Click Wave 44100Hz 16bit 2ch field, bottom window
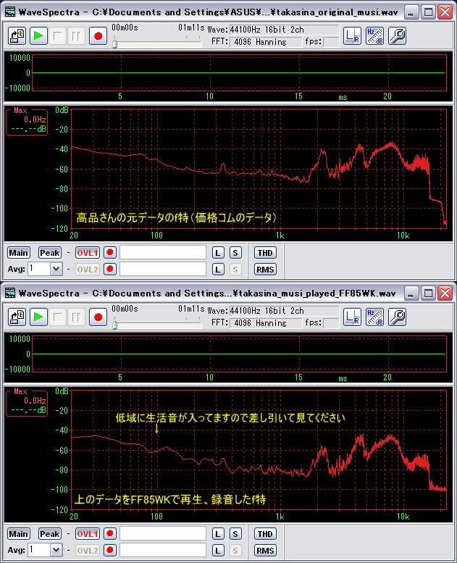The width and height of the screenshot is (457, 563). point(284,311)
